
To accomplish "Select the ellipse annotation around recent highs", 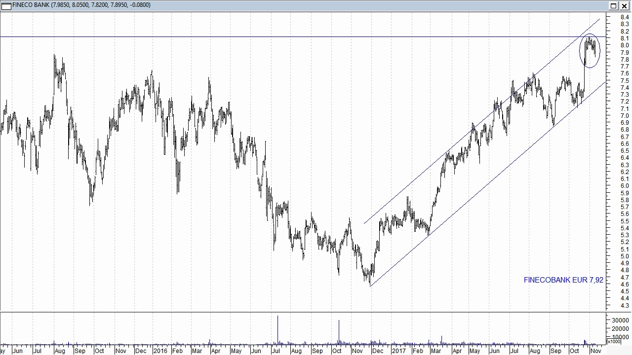I will pos(590,51).
